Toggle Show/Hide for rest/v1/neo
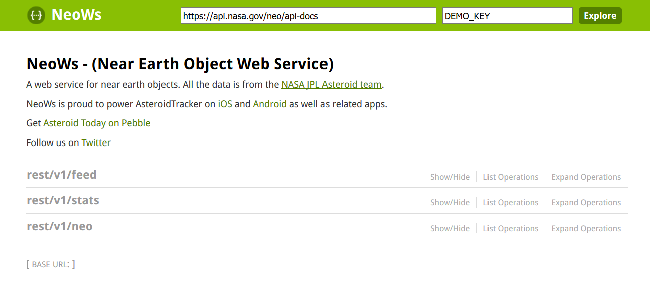The image size is (650, 288). (x=450, y=228)
